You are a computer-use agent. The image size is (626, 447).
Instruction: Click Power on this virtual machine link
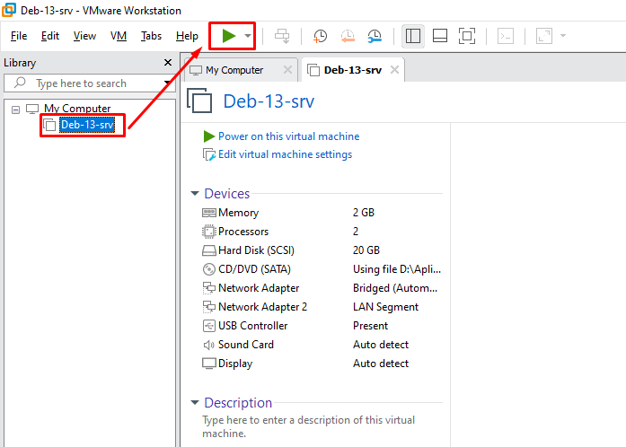pos(288,136)
